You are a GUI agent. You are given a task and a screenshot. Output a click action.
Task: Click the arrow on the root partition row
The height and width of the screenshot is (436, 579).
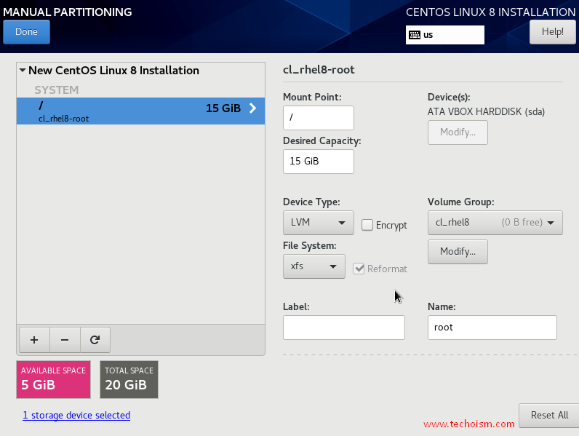point(253,108)
